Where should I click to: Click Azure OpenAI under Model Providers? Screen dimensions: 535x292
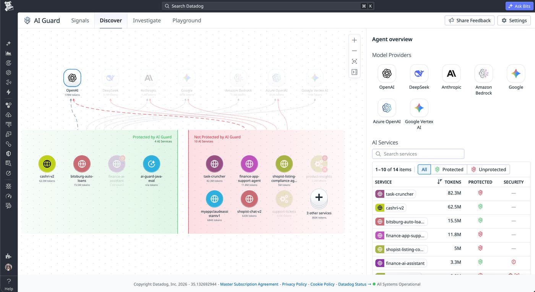[387, 108]
